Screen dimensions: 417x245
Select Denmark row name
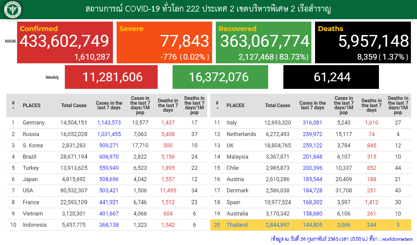(x=238, y=191)
